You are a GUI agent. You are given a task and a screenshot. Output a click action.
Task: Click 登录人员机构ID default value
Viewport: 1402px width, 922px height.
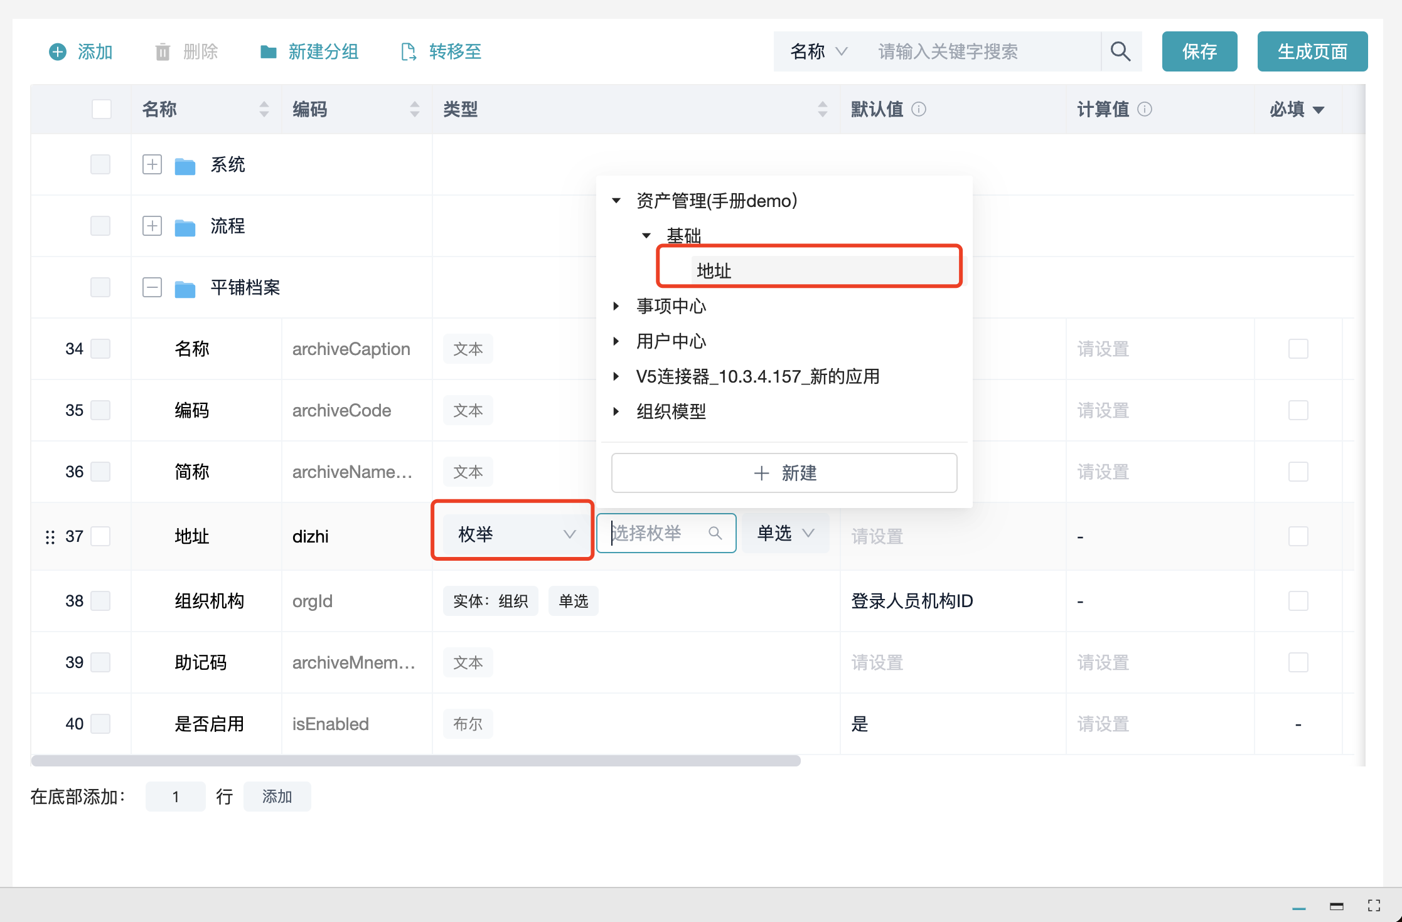click(912, 601)
